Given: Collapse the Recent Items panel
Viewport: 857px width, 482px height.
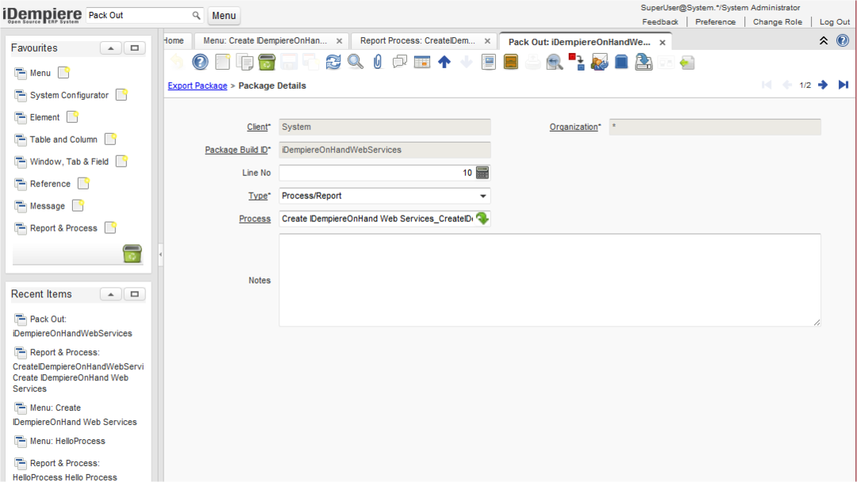Looking at the screenshot, I should click(x=110, y=294).
